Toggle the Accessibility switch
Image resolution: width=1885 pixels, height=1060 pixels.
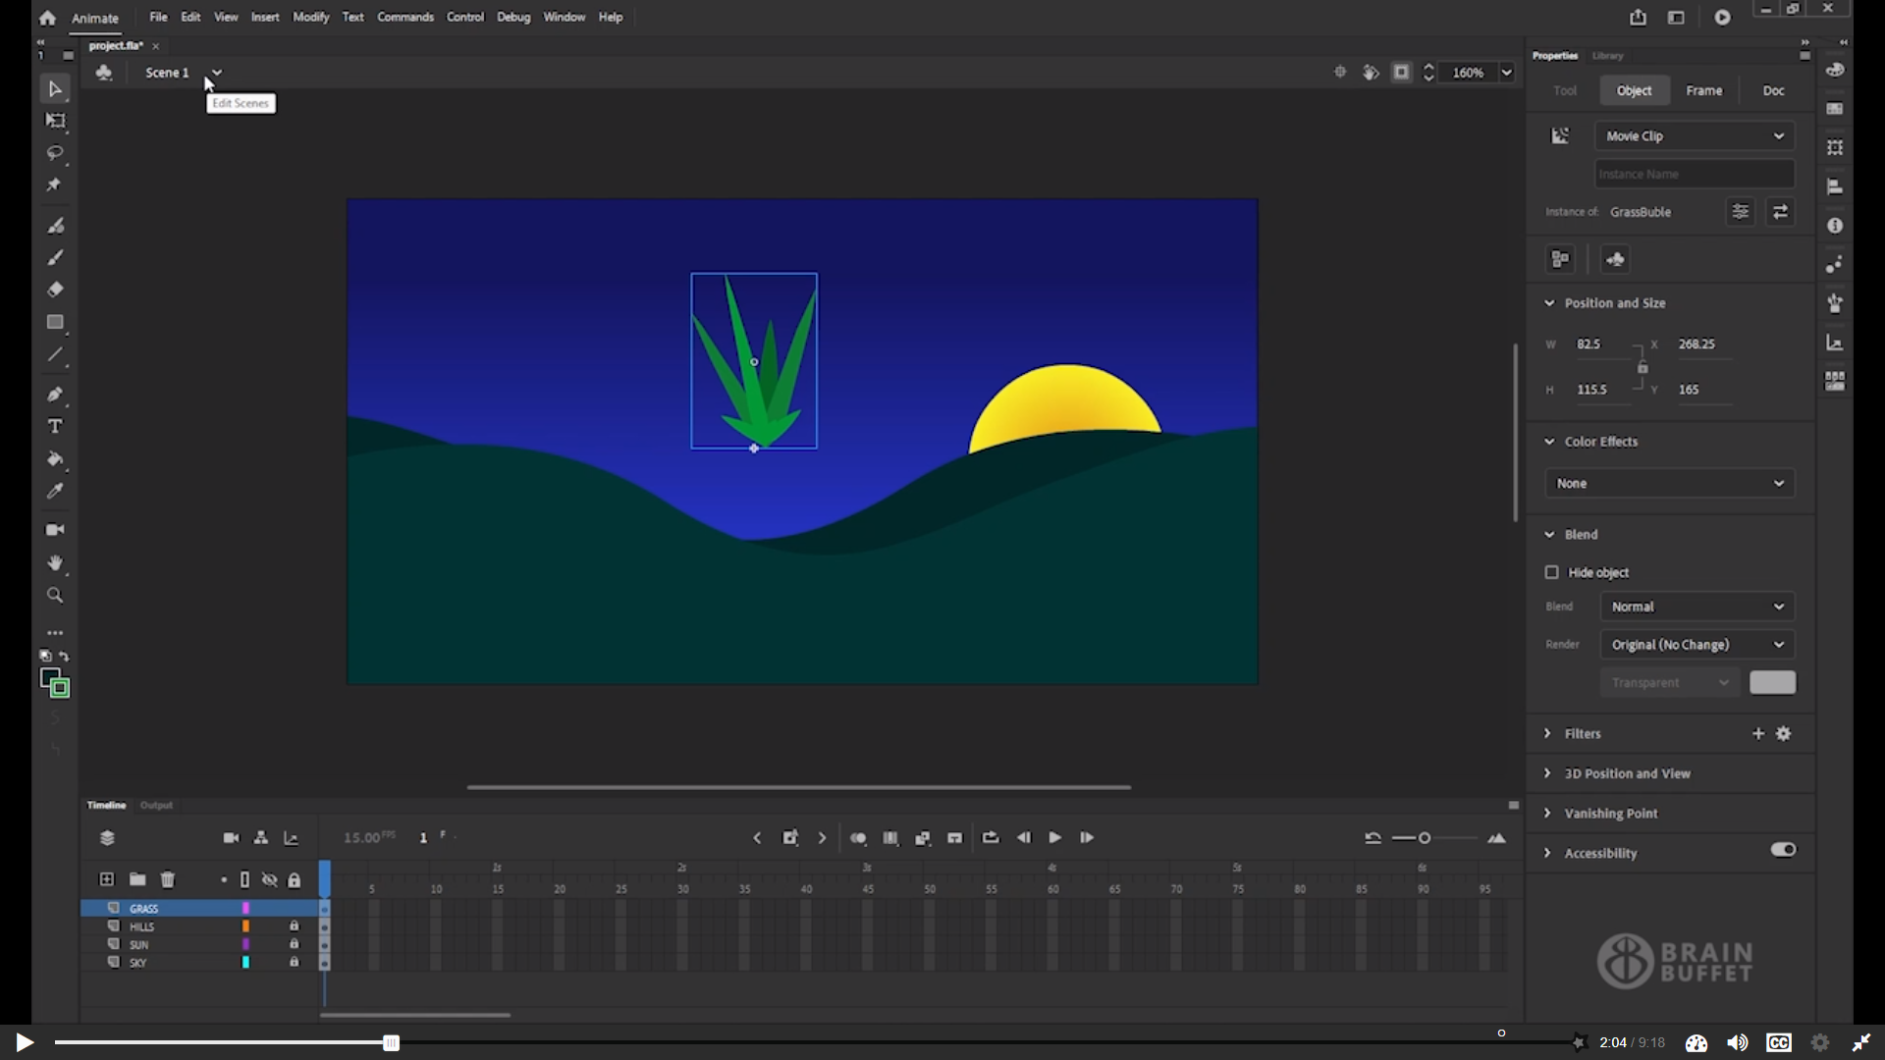1783,850
